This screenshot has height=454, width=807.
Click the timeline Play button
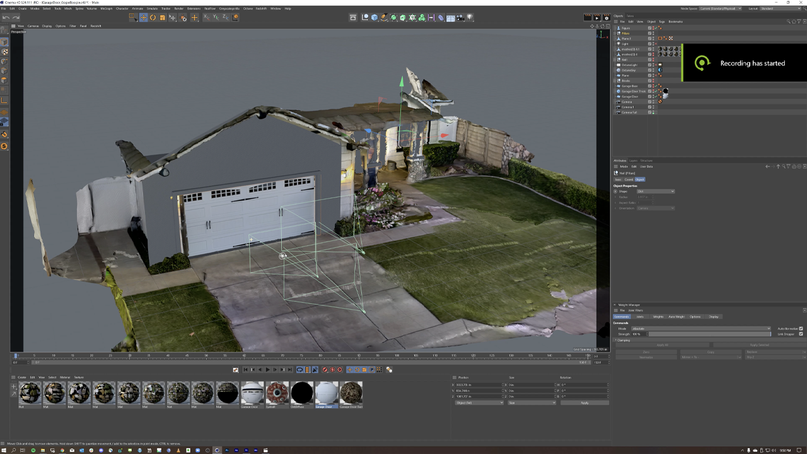pyautogui.click(x=268, y=370)
